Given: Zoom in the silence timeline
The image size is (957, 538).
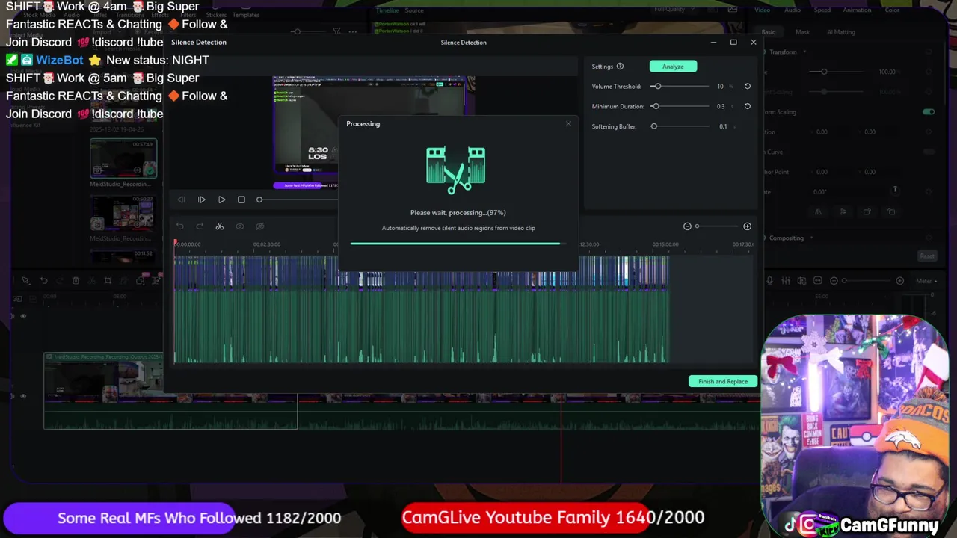Looking at the screenshot, I should (747, 226).
